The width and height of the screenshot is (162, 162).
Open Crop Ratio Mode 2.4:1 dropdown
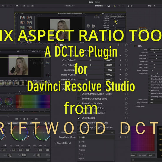click(x=155, y=103)
